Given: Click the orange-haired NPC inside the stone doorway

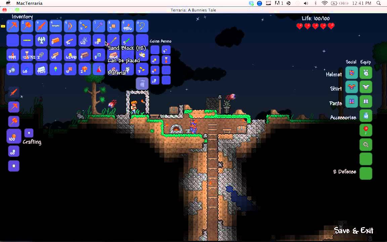Looking at the screenshot, I should tap(133, 108).
